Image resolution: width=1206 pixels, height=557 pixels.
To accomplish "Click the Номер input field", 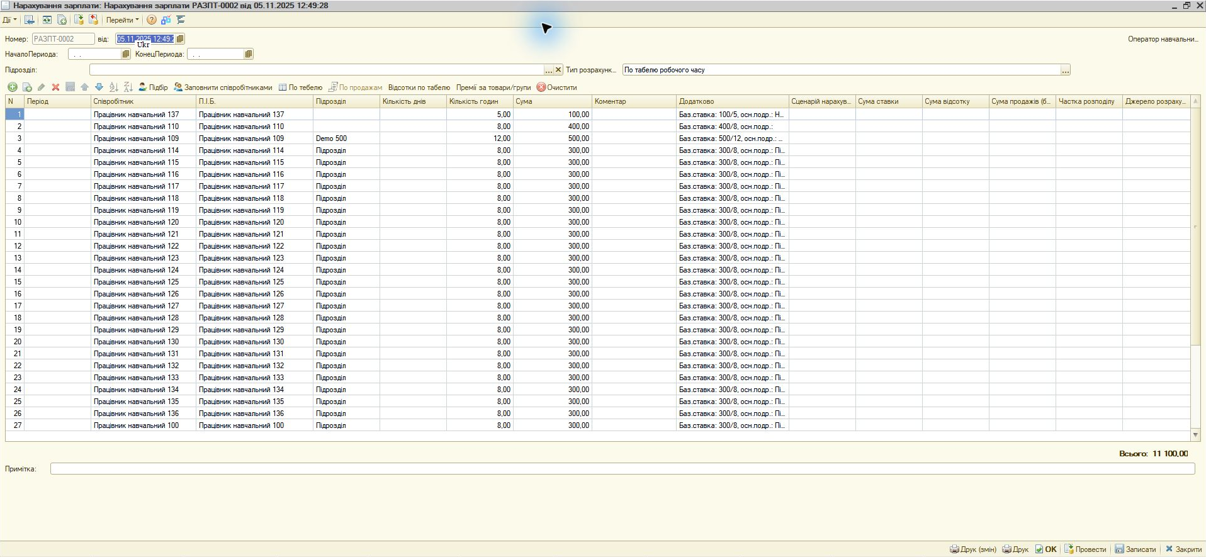I will tap(63, 39).
